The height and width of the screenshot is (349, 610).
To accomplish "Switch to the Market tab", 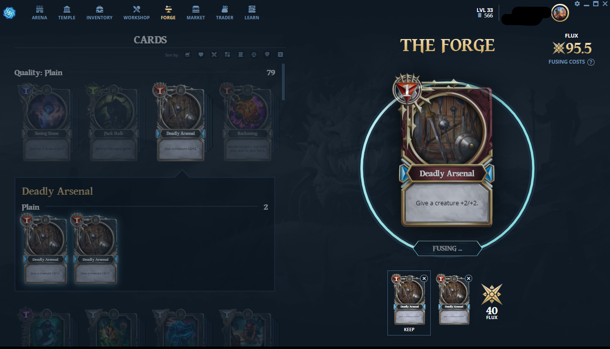I will tap(196, 13).
